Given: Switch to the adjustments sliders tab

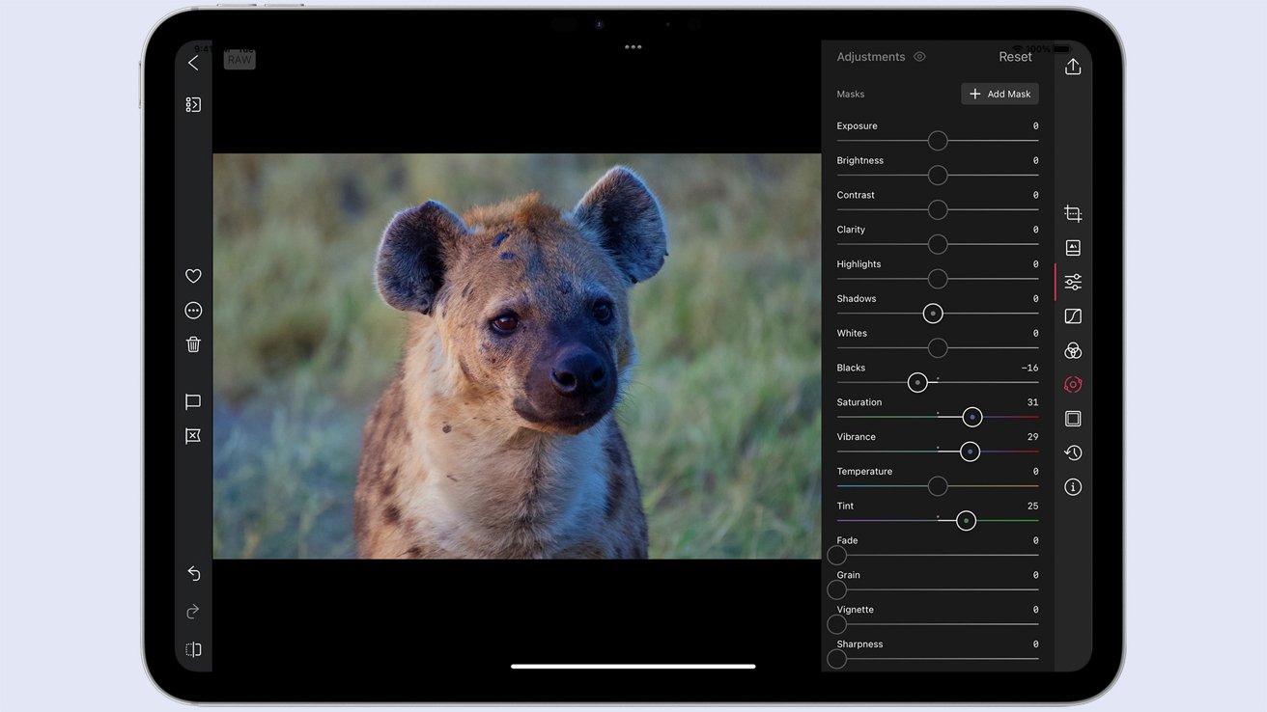Looking at the screenshot, I should coord(1073,282).
